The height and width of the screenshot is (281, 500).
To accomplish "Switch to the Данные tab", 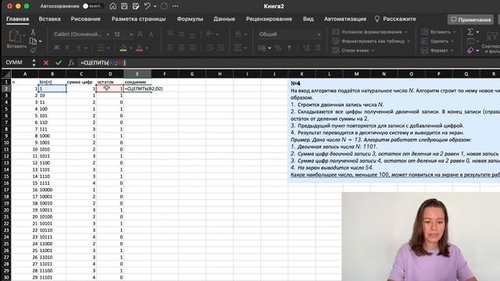I will pos(224,19).
